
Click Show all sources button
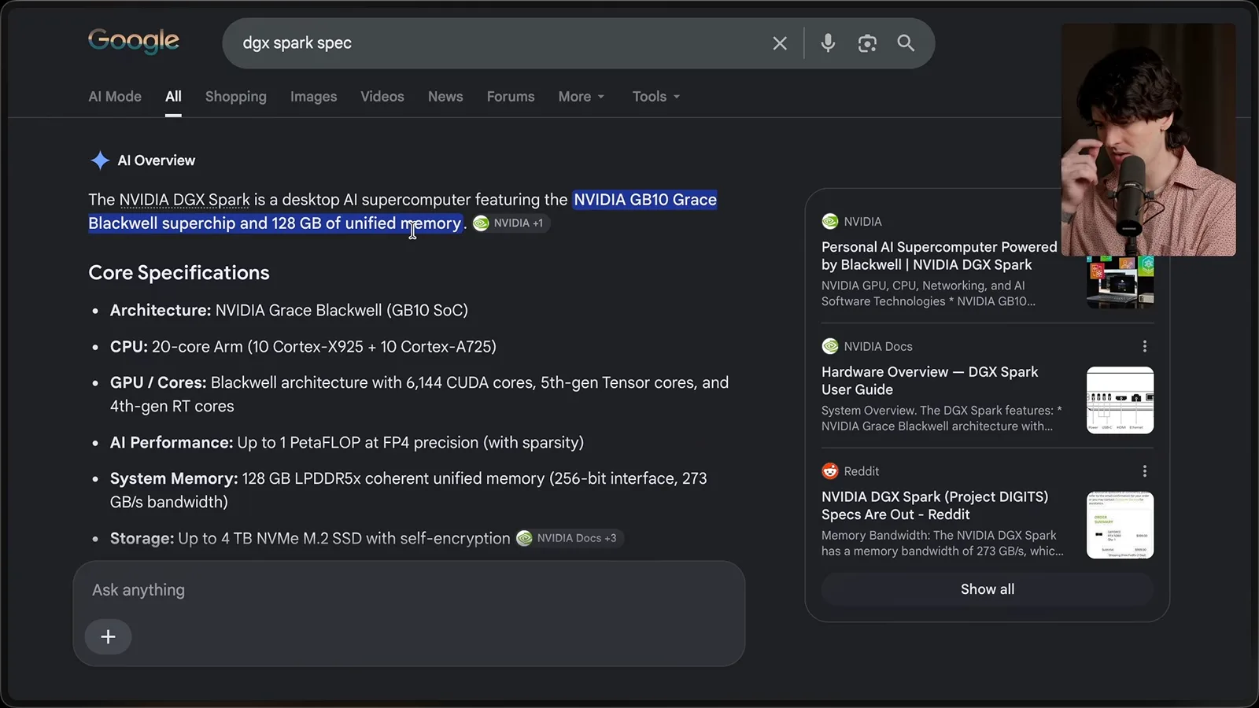point(988,589)
